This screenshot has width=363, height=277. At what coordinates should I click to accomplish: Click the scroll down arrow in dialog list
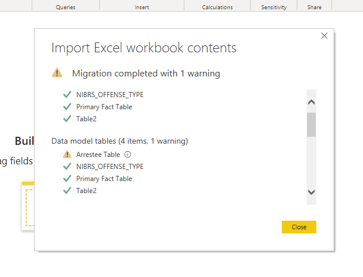coord(311,192)
